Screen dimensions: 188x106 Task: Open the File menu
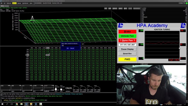coord(1,3)
